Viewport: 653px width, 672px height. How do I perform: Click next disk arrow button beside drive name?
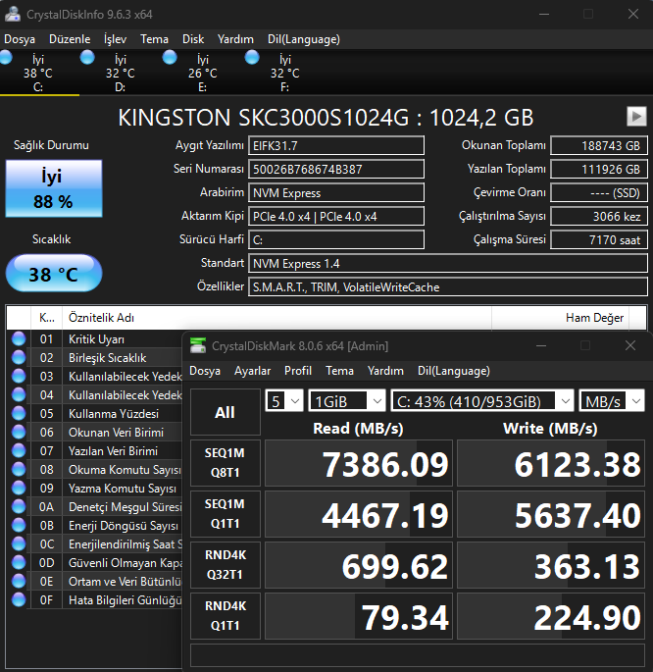pos(636,116)
